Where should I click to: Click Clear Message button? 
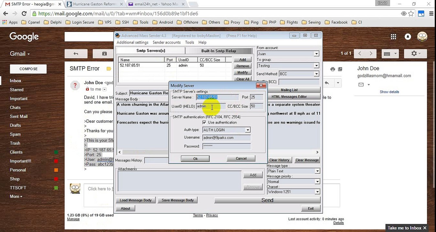307,160
